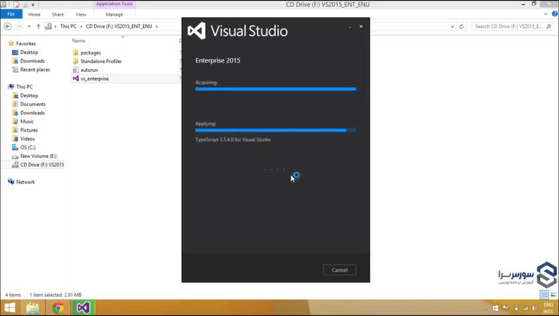Screen dimensions: 559x316
Task: Open the Manage ribbon tab
Action: point(114,14)
